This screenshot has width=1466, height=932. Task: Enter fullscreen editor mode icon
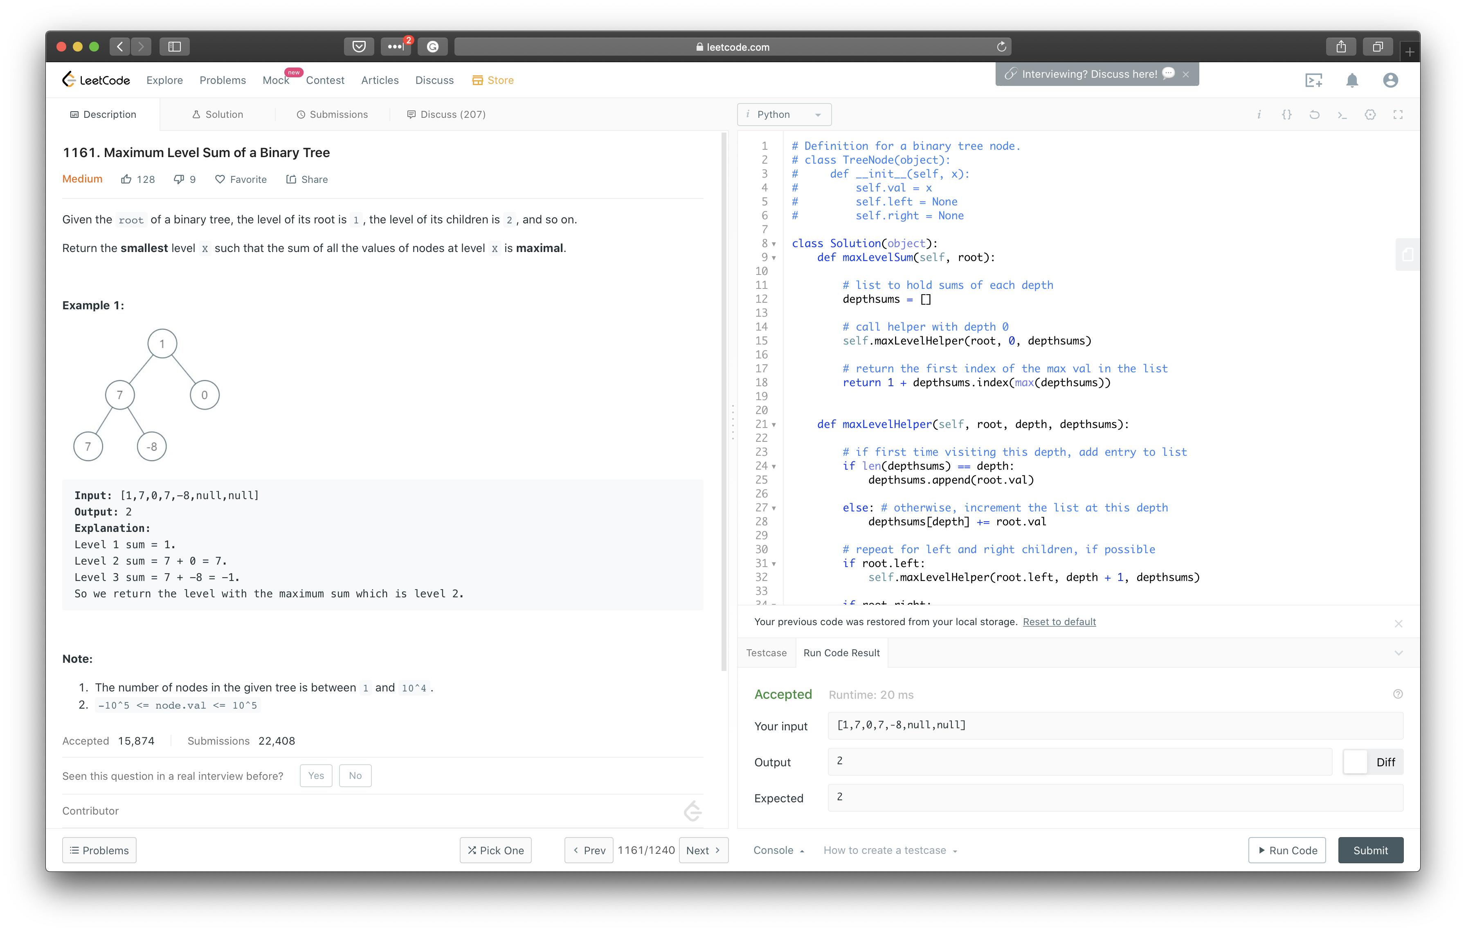1398,115
